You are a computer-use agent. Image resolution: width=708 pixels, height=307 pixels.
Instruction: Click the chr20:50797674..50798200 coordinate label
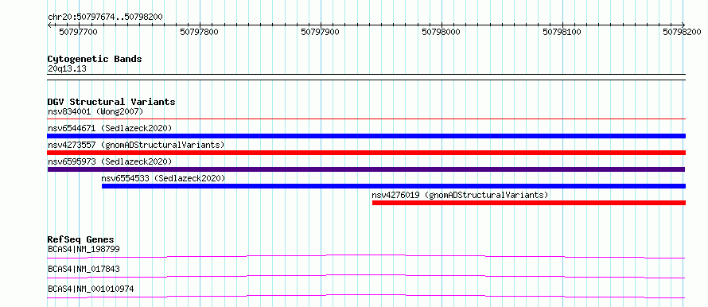click(105, 17)
